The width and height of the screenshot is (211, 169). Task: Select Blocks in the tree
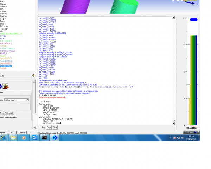(3, 24)
